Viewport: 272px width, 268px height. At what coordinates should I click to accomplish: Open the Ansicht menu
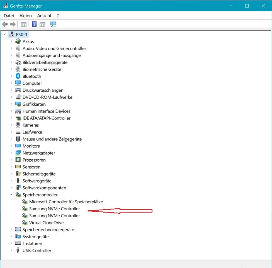[x=44, y=16]
